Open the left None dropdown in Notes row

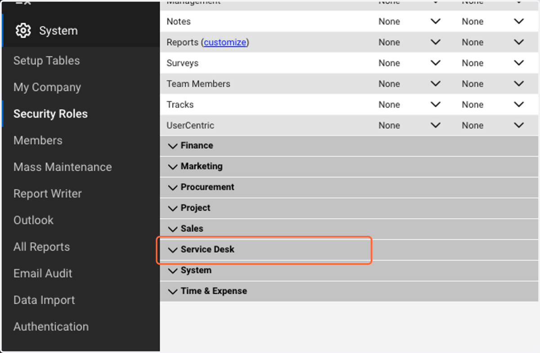tap(409, 22)
